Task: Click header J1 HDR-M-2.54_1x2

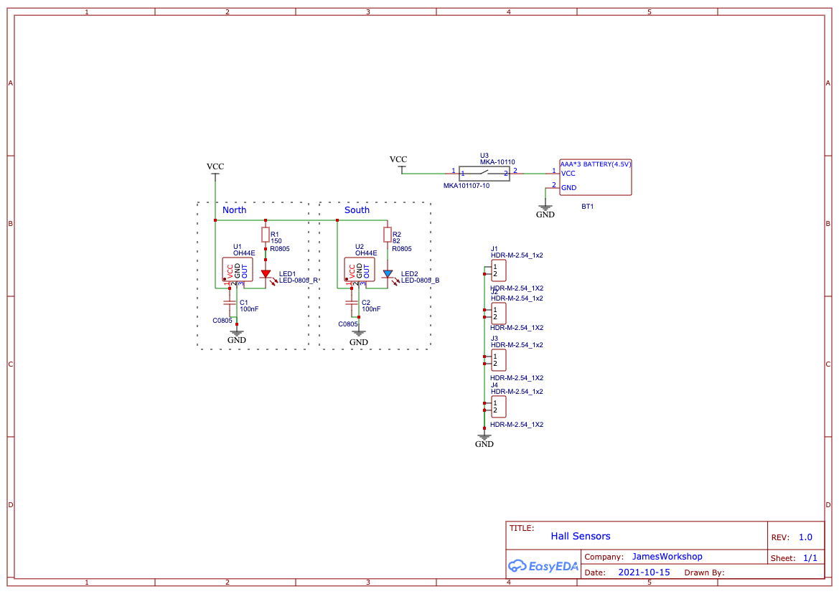Action: (499, 270)
